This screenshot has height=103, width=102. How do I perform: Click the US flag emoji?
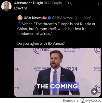coord(44,18)
